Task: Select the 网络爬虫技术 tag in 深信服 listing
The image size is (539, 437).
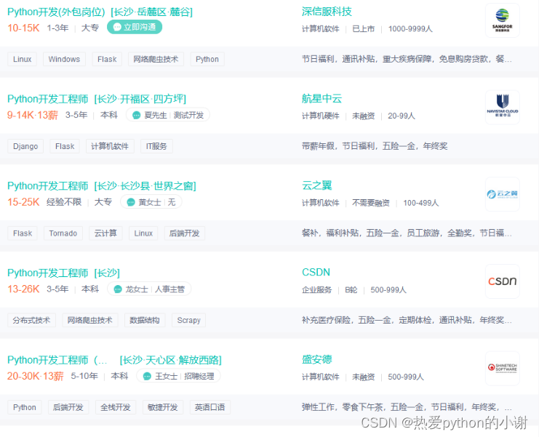Action: click(156, 59)
